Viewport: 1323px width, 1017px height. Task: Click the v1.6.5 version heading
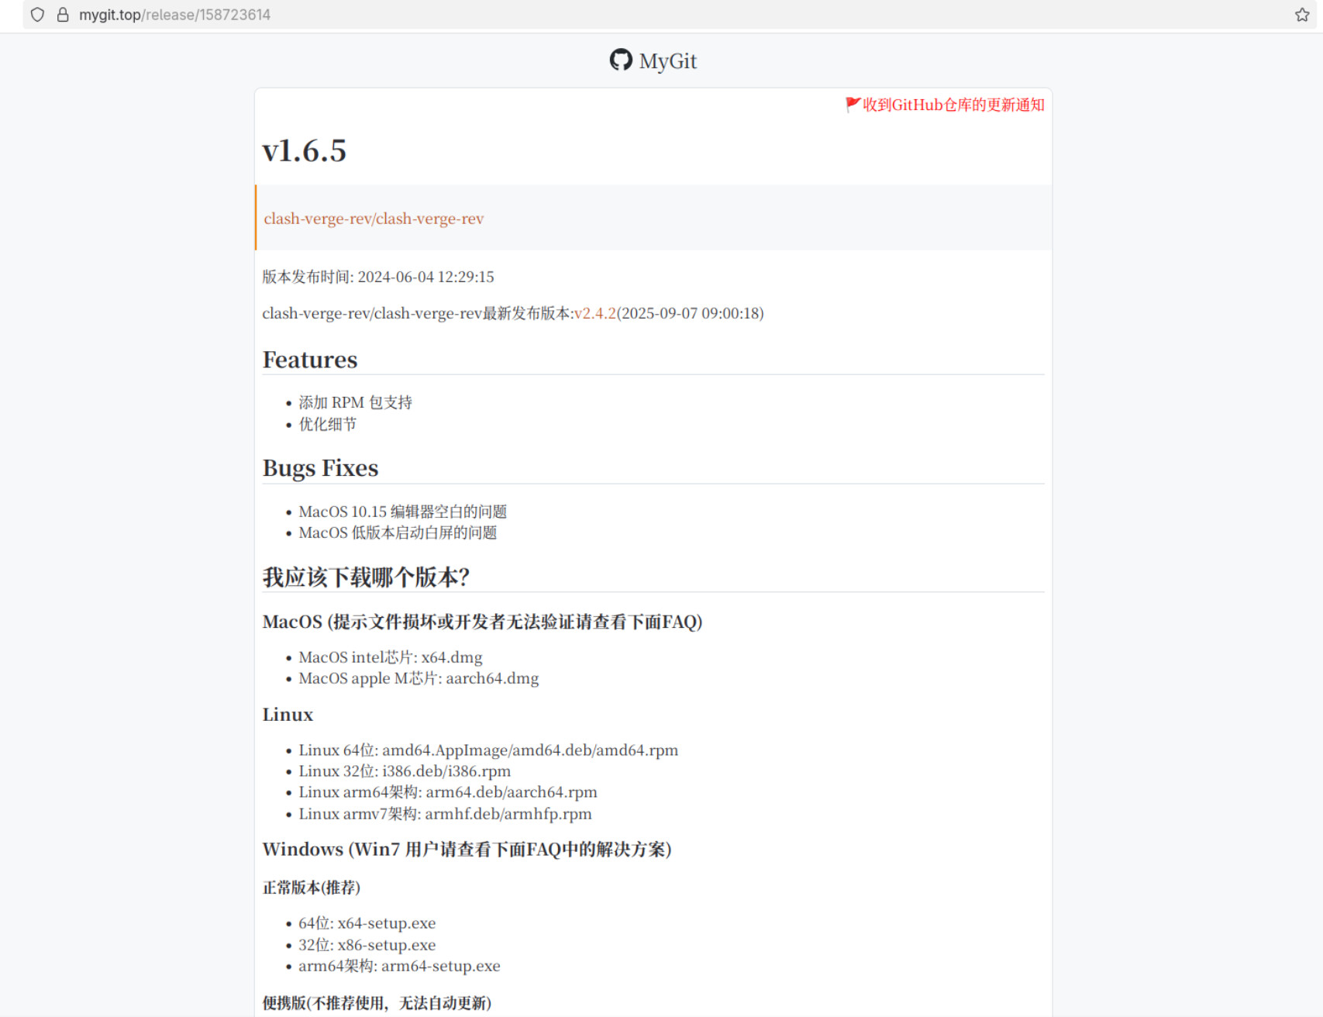click(x=304, y=150)
